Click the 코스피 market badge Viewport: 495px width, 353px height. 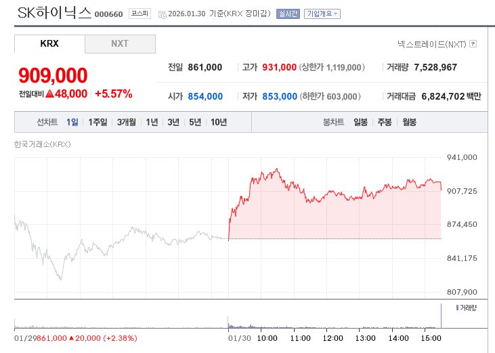click(139, 14)
